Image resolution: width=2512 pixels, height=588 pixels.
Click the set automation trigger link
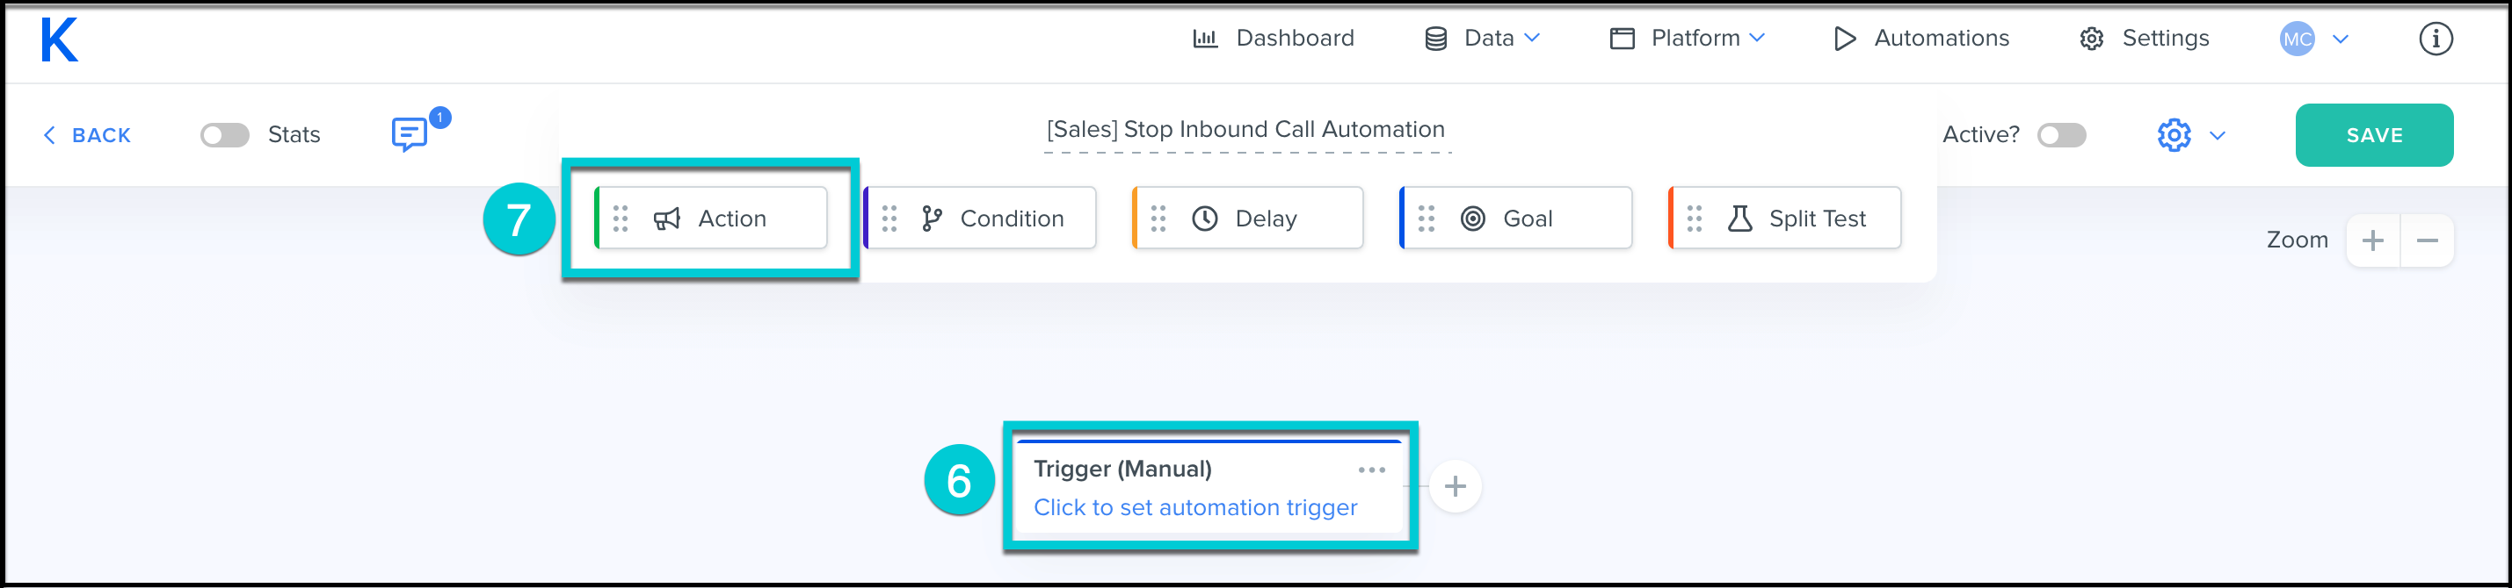pos(1194,507)
